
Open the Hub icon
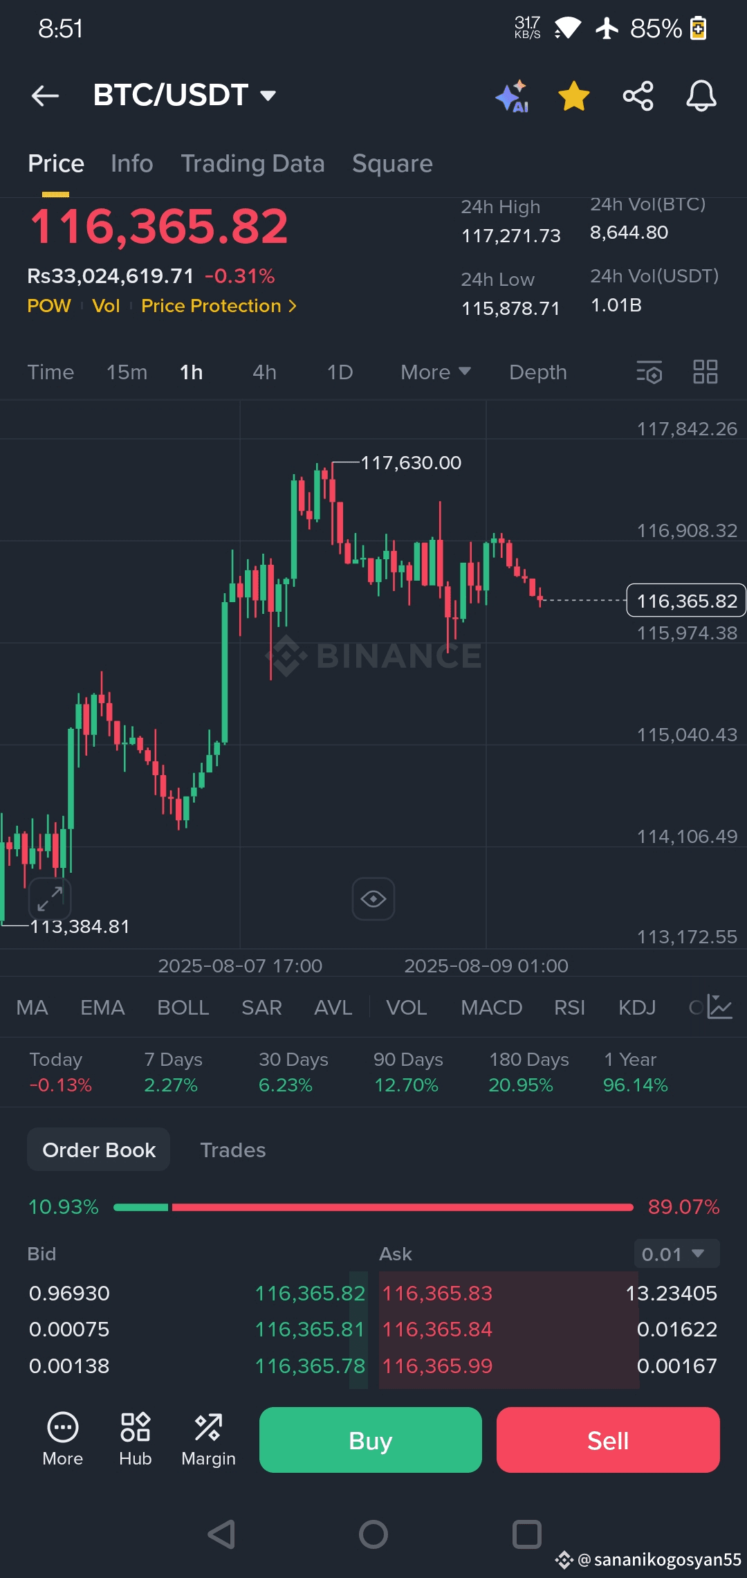tap(136, 1439)
